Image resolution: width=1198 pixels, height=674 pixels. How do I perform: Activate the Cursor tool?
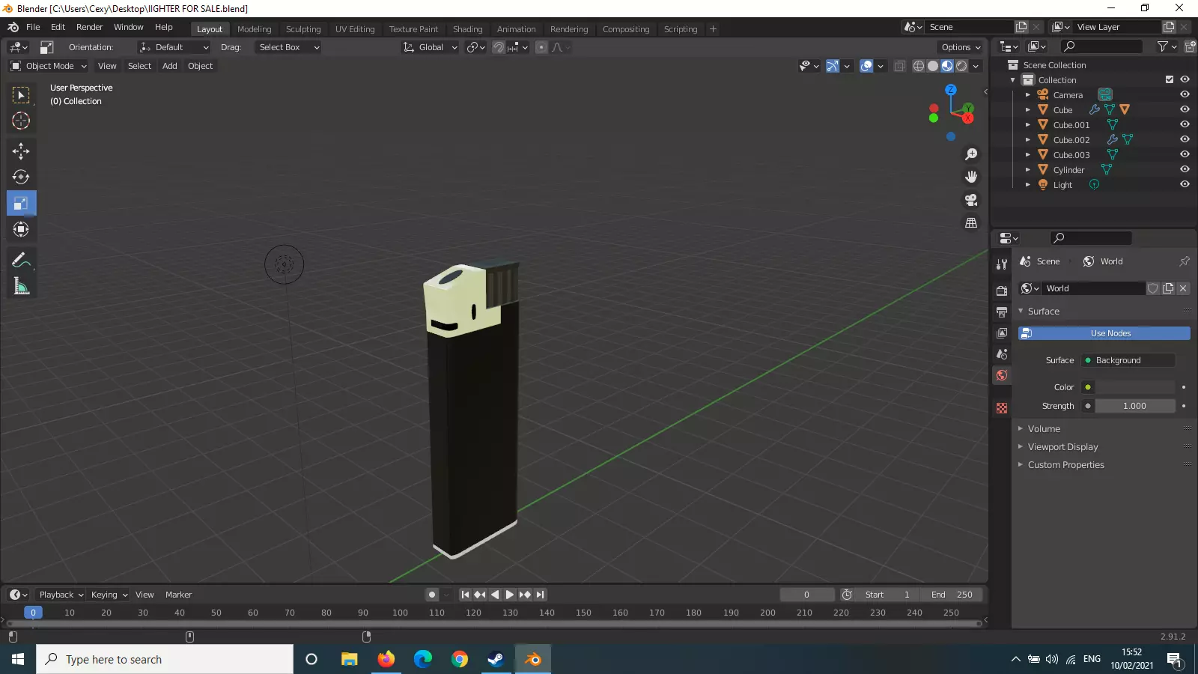tap(21, 121)
